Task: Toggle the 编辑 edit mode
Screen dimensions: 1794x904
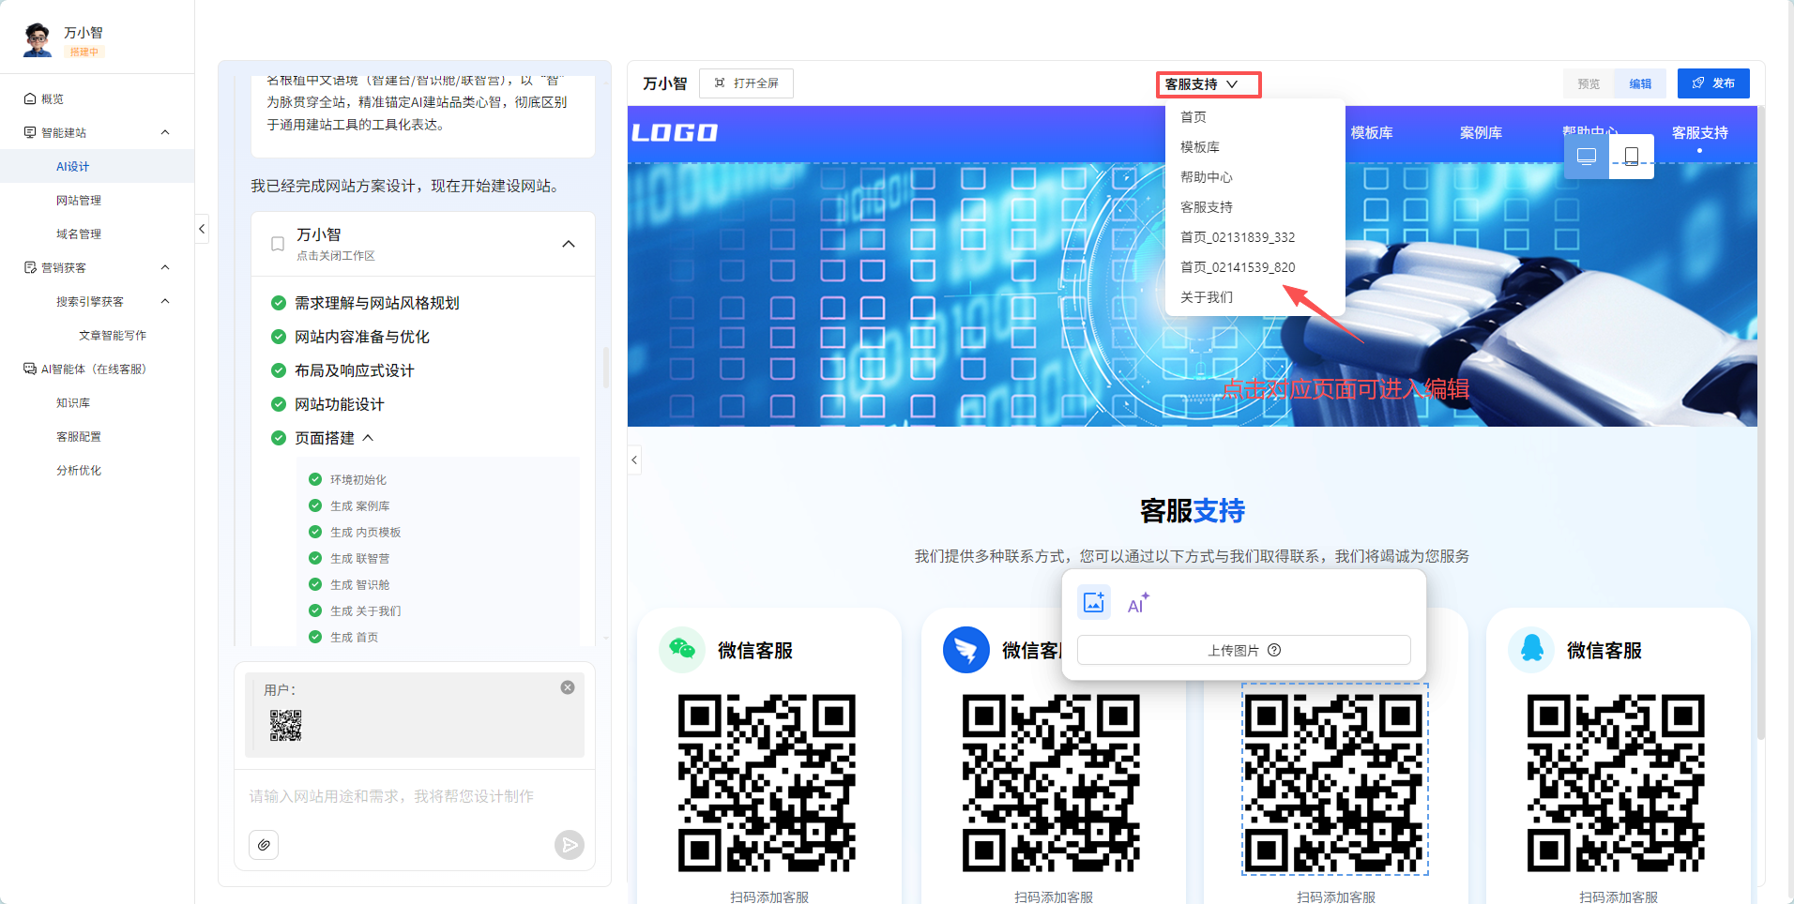Action: tap(1640, 83)
